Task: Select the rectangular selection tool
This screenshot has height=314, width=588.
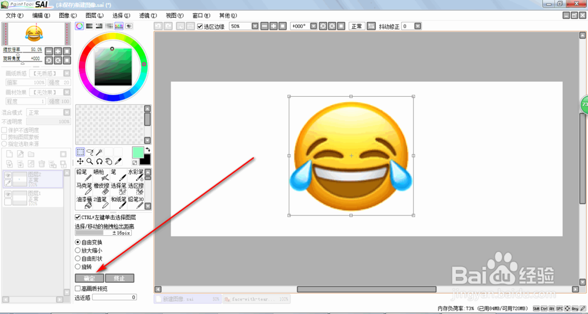Action: coord(80,151)
